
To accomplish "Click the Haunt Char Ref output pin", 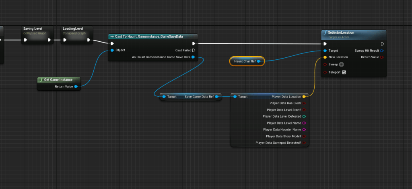I will 259,61.
